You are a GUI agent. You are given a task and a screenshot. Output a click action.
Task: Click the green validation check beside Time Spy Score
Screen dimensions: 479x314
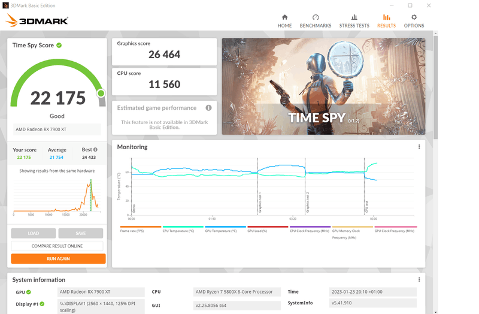pyautogui.click(x=59, y=46)
